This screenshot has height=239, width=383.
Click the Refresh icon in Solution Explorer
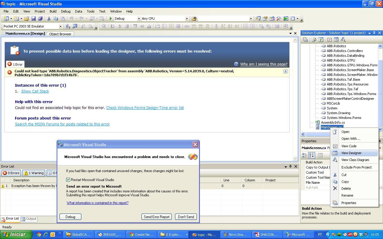pos(321,39)
